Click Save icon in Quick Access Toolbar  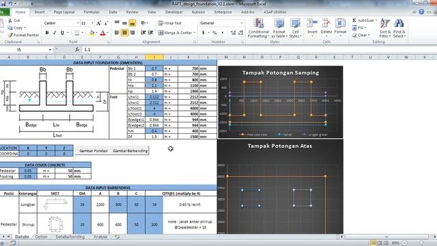(x=3, y=4)
